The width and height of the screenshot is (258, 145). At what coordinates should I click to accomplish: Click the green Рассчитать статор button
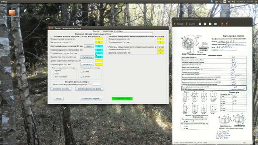[x=122, y=99]
